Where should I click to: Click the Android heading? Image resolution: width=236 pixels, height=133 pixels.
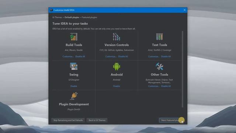117,75
